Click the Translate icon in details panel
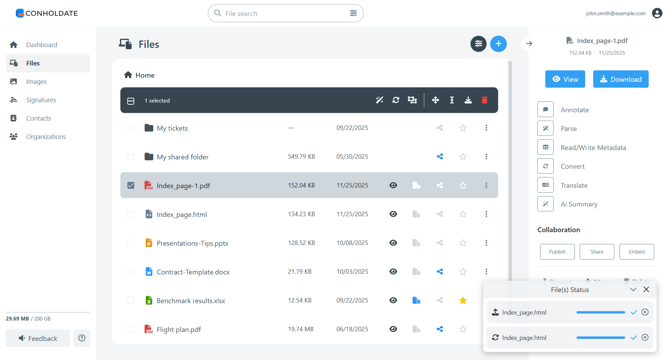 (x=545, y=185)
